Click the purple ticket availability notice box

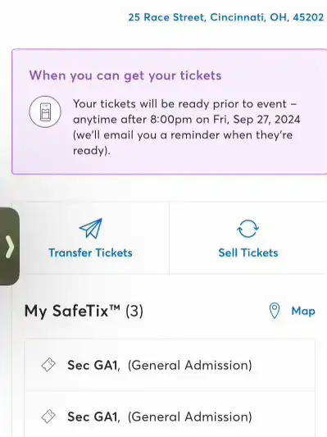(170, 112)
